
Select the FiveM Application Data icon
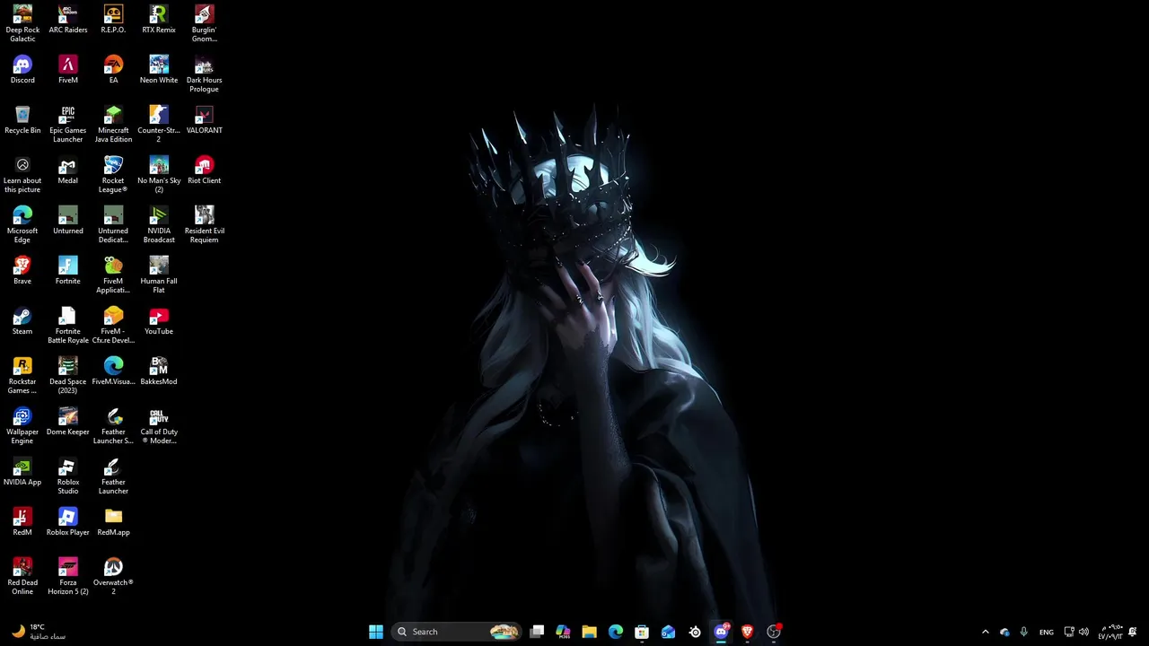[x=113, y=275]
